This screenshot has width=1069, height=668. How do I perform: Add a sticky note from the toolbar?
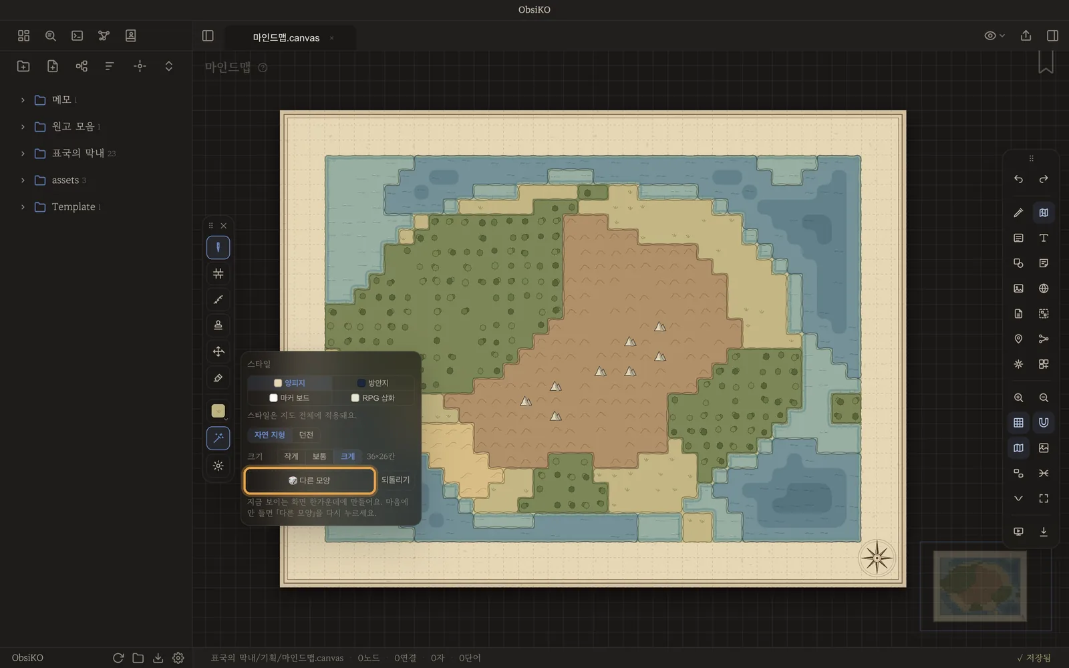point(1044,263)
